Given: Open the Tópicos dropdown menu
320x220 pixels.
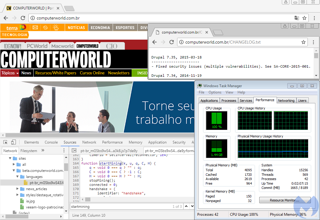Looking at the screenshot, I should (x=10, y=73).
